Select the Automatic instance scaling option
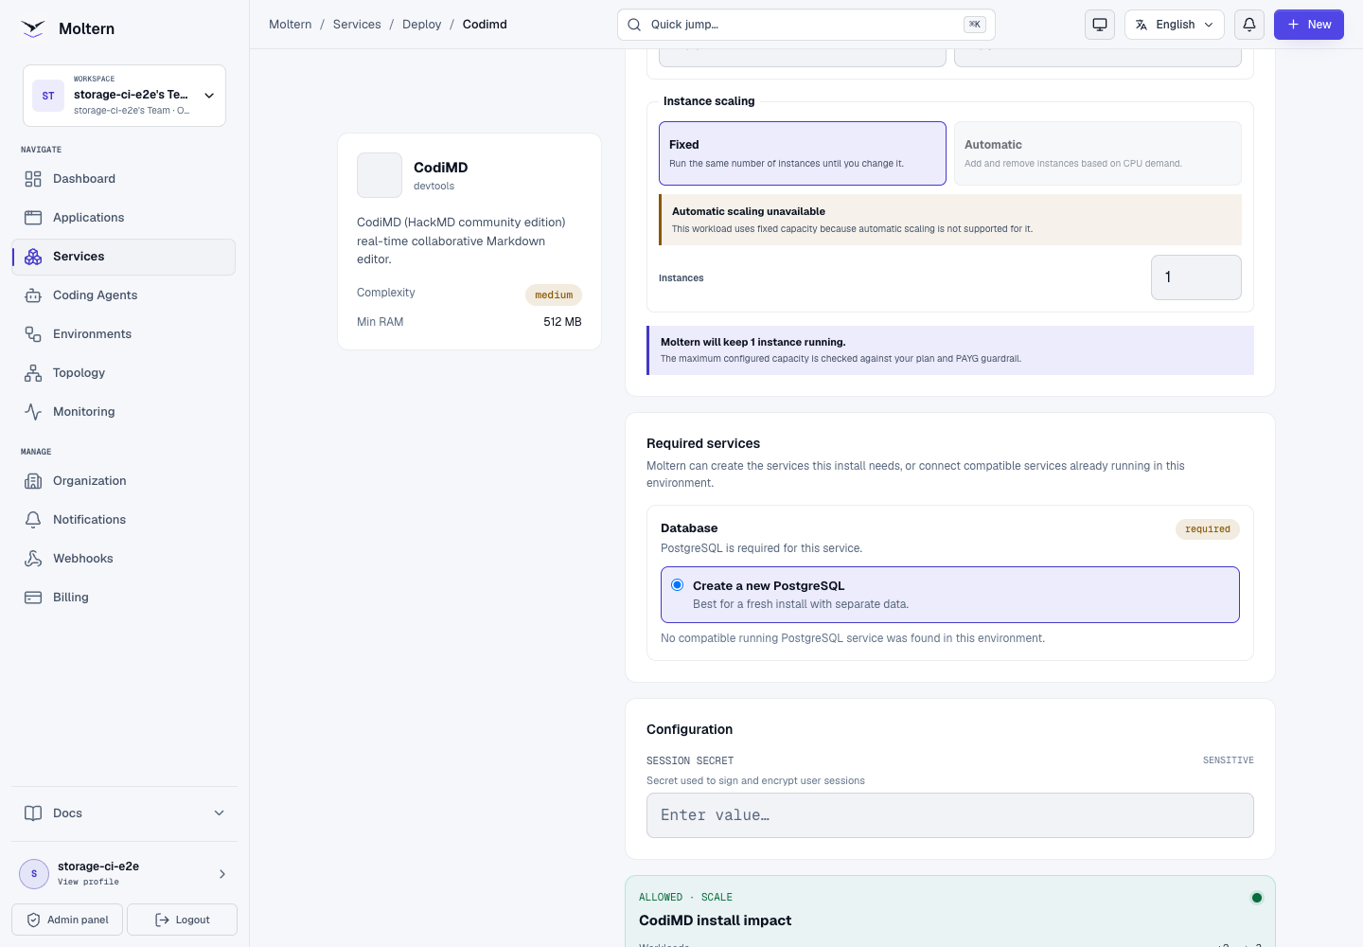The width and height of the screenshot is (1363, 947). point(1098,153)
